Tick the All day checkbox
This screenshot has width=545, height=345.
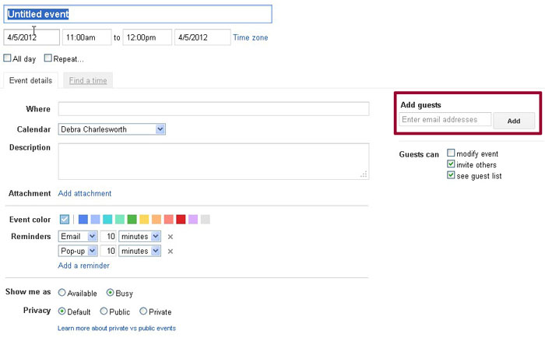[x=7, y=58]
